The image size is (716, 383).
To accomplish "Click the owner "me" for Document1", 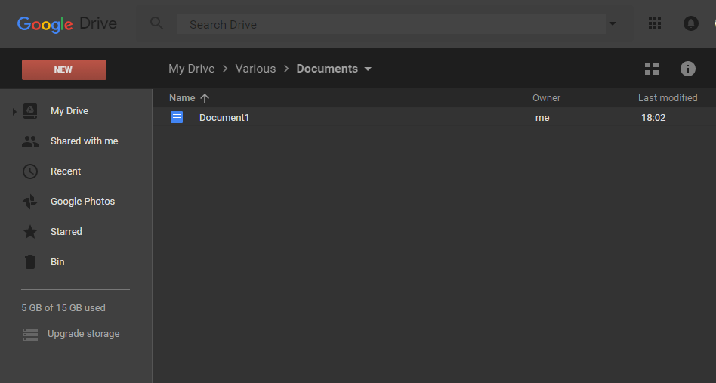I will click(542, 118).
